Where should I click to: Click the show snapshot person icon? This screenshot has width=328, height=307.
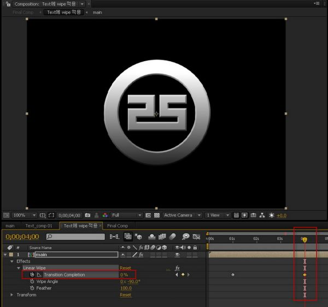pyautogui.click(x=96, y=215)
